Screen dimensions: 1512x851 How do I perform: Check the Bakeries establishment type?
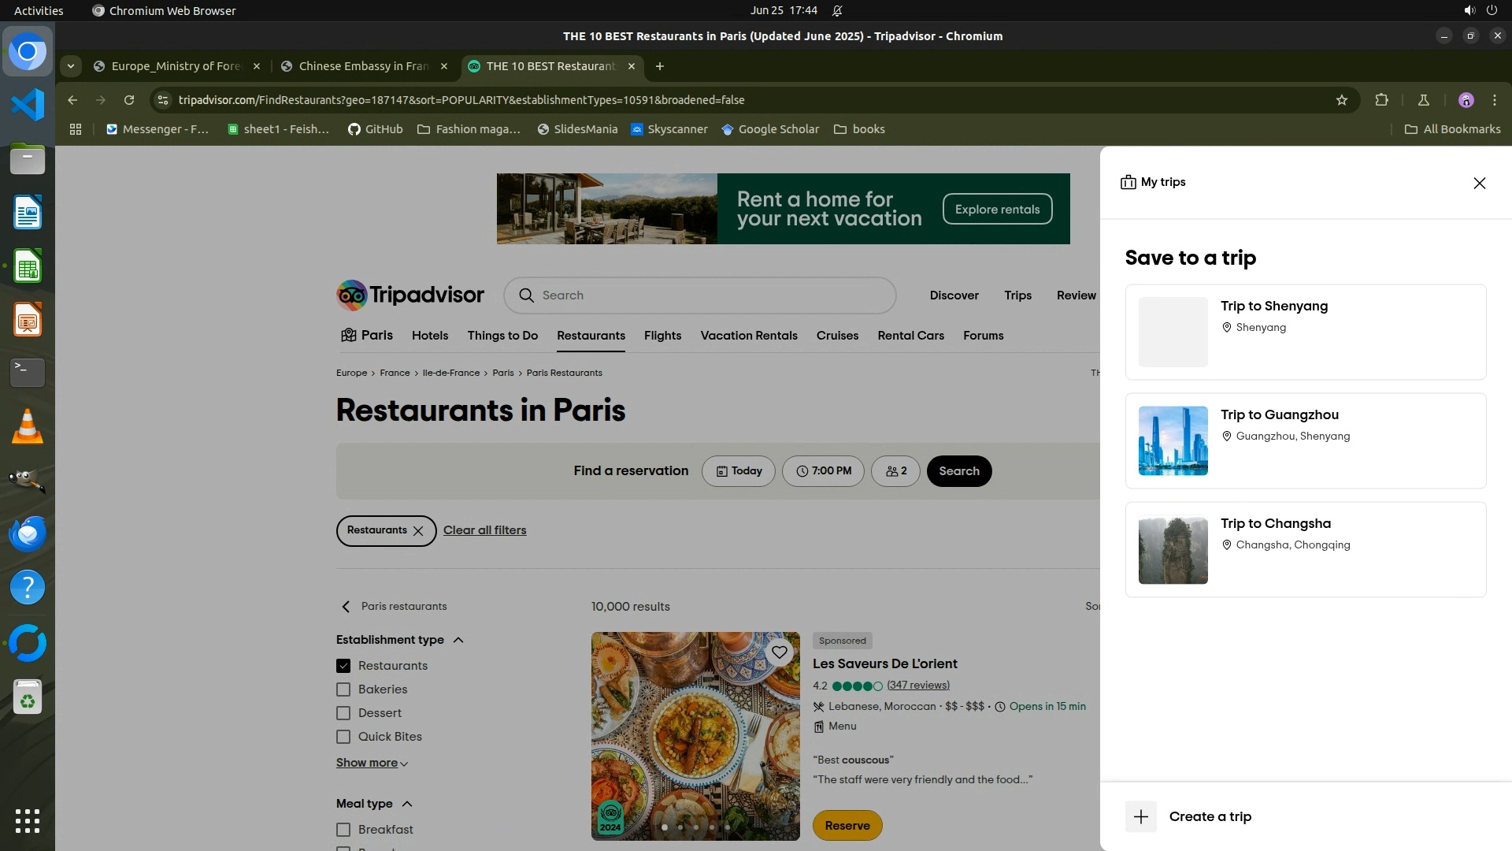[x=343, y=689]
